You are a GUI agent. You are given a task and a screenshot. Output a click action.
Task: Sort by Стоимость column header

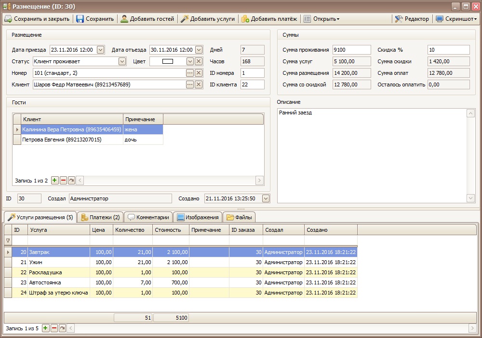pyautogui.click(x=171, y=230)
